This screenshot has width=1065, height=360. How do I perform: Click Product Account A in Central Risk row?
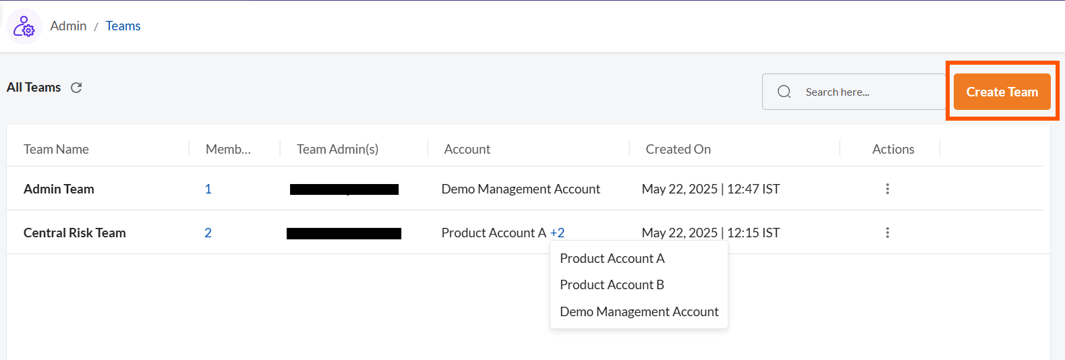point(494,233)
